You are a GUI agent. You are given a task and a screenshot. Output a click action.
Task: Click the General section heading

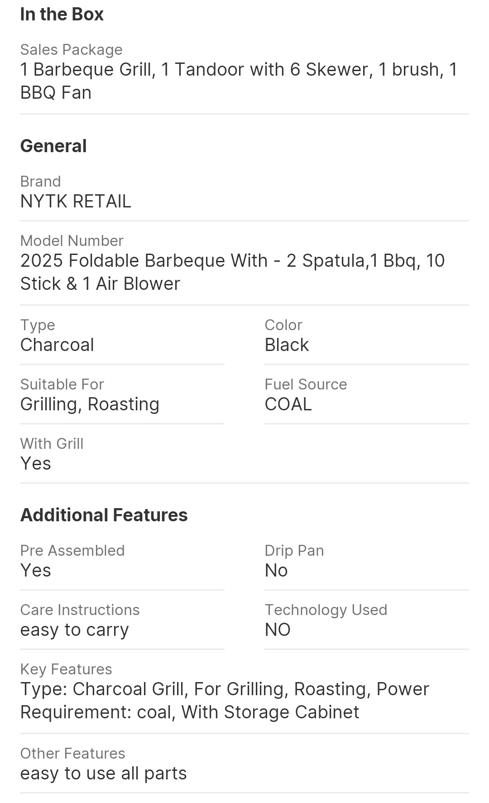click(x=53, y=146)
